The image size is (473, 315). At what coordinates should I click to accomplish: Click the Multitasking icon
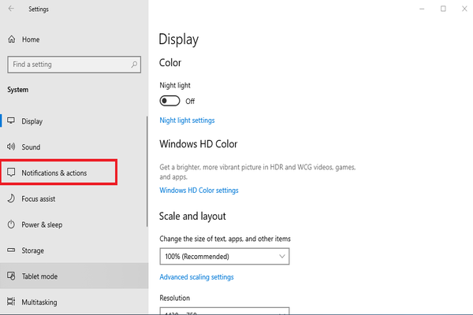tap(11, 302)
